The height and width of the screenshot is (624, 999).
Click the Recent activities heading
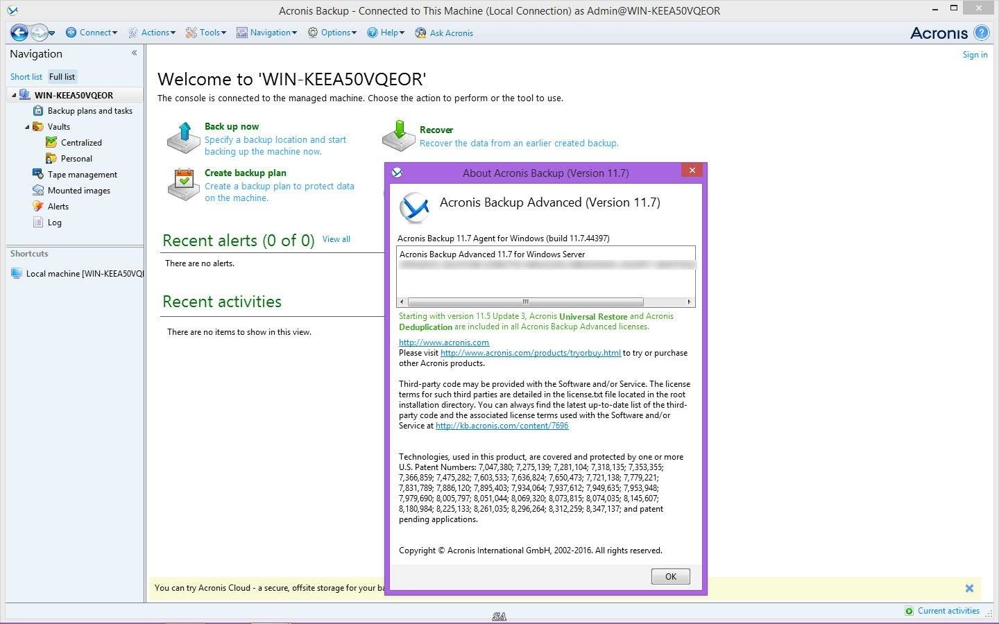222,302
